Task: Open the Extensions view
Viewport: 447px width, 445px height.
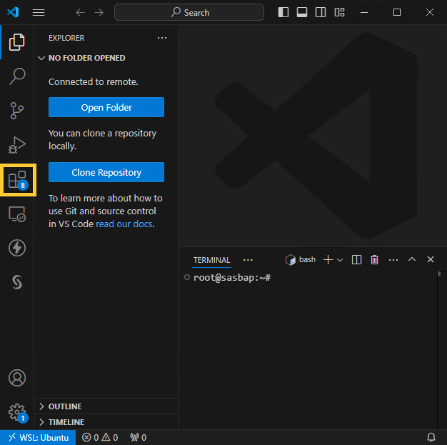Action: [x=18, y=180]
